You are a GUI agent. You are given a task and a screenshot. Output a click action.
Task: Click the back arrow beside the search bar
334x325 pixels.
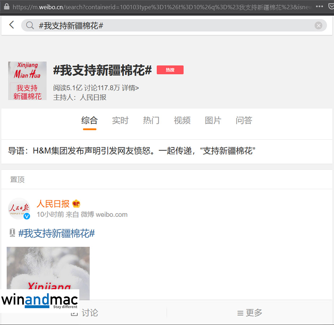pos(12,25)
